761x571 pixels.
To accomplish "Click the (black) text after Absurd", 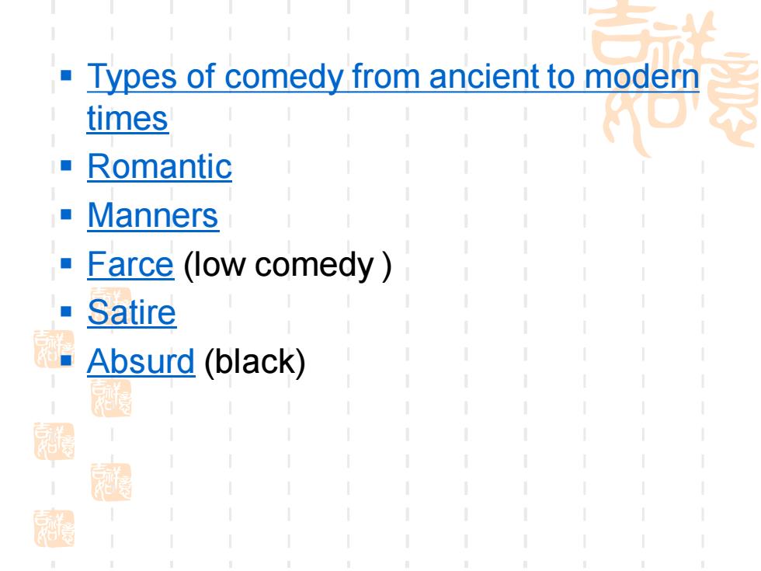I will coord(255,362).
